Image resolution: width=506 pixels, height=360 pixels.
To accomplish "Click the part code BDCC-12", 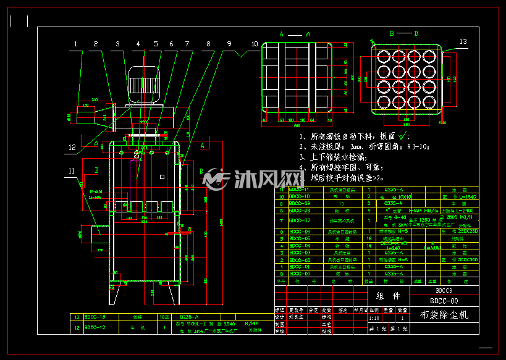I will 95,327.
